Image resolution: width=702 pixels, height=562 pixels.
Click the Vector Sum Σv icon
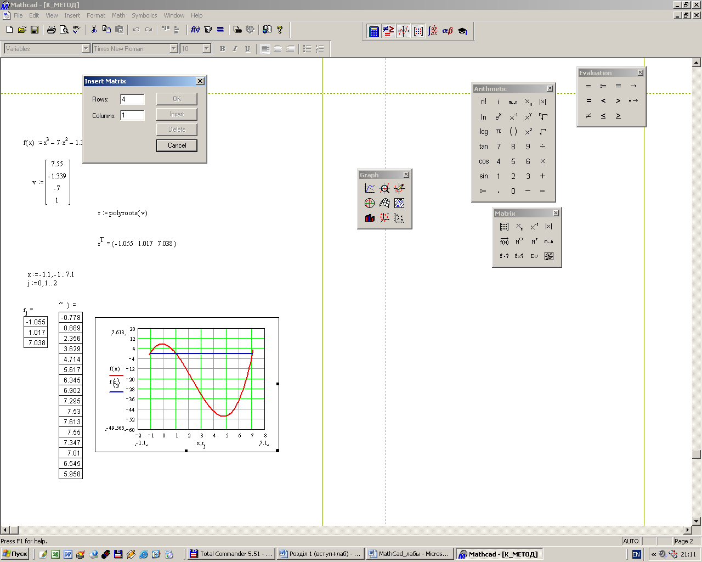tap(534, 256)
